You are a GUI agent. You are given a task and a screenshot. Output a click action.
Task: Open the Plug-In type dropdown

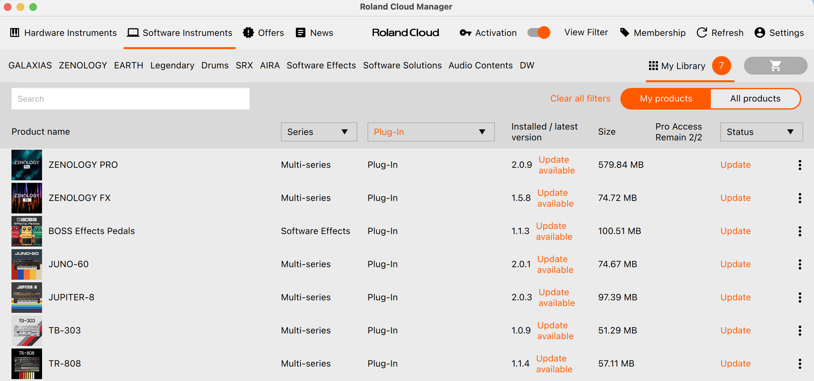pos(431,132)
